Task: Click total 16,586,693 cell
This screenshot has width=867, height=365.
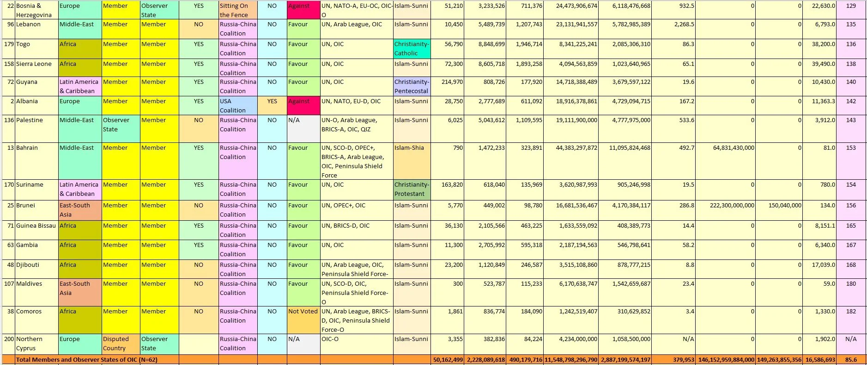Action: pos(819,359)
